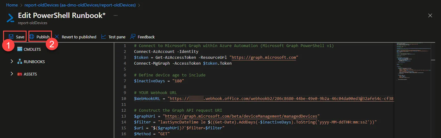The image size is (441, 138).
Task: Expand the RUNBOOKS tree node
Action: 12,62
